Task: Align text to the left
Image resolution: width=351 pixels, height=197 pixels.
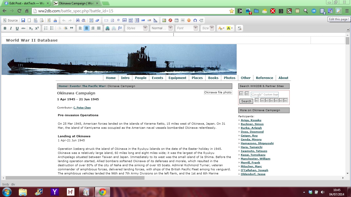Action: click(80, 28)
